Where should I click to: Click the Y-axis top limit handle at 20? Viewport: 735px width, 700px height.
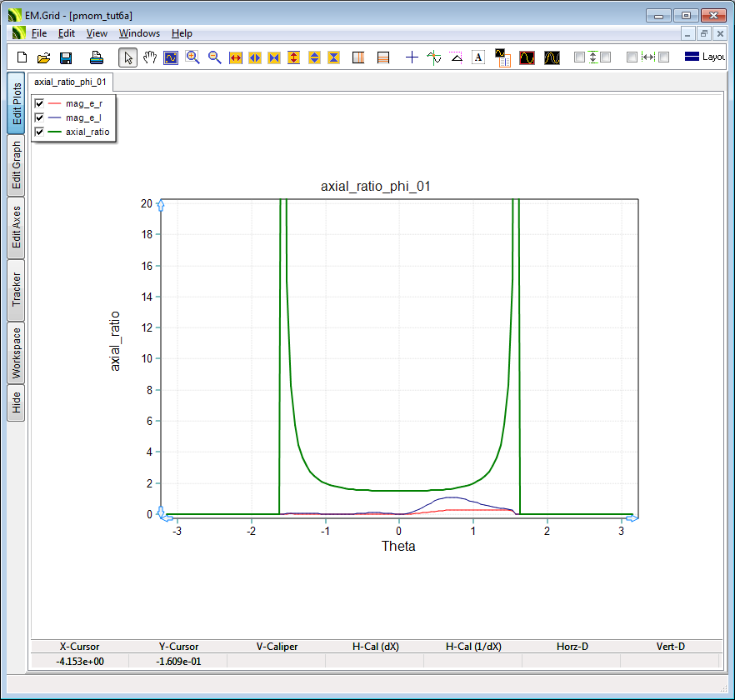click(161, 204)
